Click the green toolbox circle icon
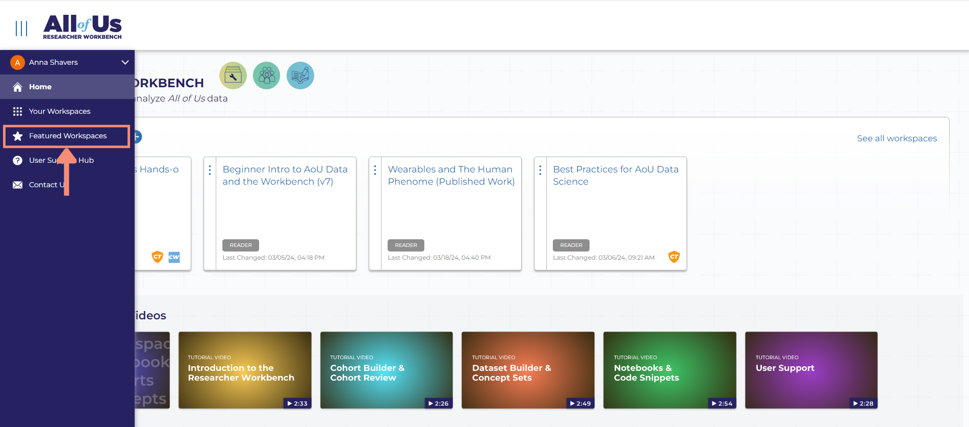Image resolution: width=969 pixels, height=427 pixels. click(233, 76)
